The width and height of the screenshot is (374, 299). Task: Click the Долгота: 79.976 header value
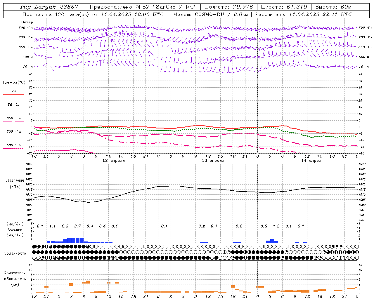pos(229,7)
